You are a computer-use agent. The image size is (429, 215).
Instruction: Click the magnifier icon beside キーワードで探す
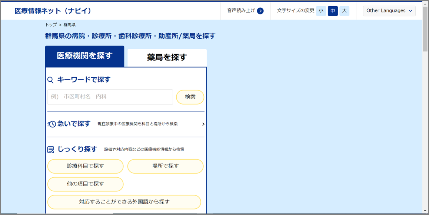[x=50, y=80]
